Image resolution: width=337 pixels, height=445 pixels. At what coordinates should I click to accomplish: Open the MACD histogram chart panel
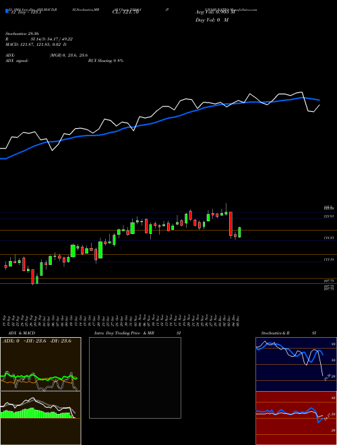point(40,418)
